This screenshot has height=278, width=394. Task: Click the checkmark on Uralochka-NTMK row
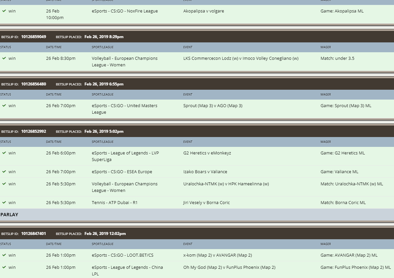[4, 184]
